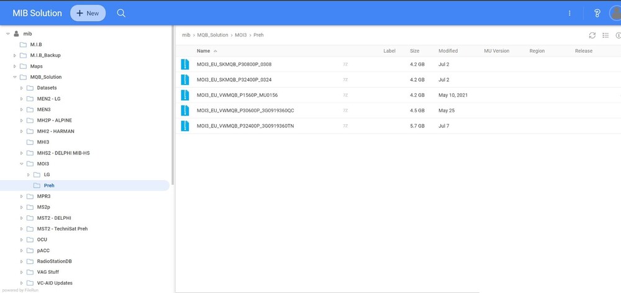621x293 pixels.
Task: Click the New button
Action: pos(88,13)
